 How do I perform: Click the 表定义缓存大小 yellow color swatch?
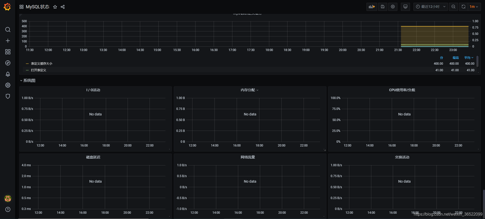pyautogui.click(x=27, y=64)
